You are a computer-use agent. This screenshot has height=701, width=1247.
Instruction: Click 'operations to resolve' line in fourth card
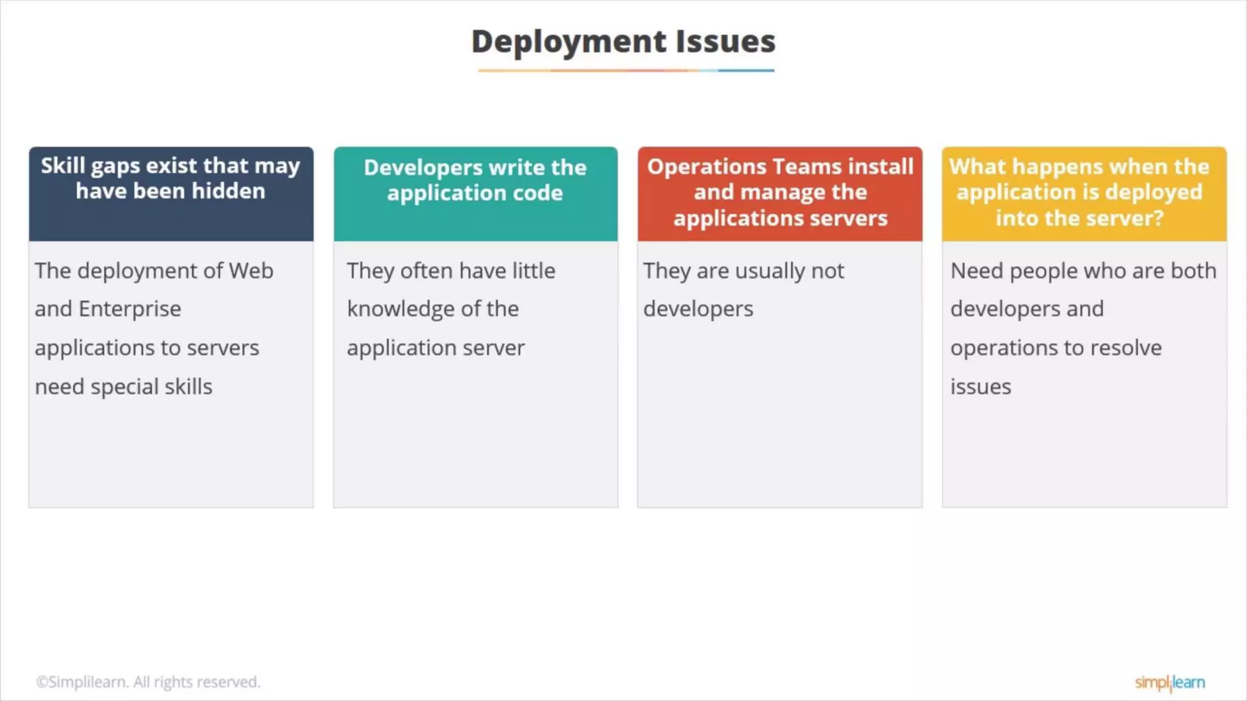(1056, 348)
